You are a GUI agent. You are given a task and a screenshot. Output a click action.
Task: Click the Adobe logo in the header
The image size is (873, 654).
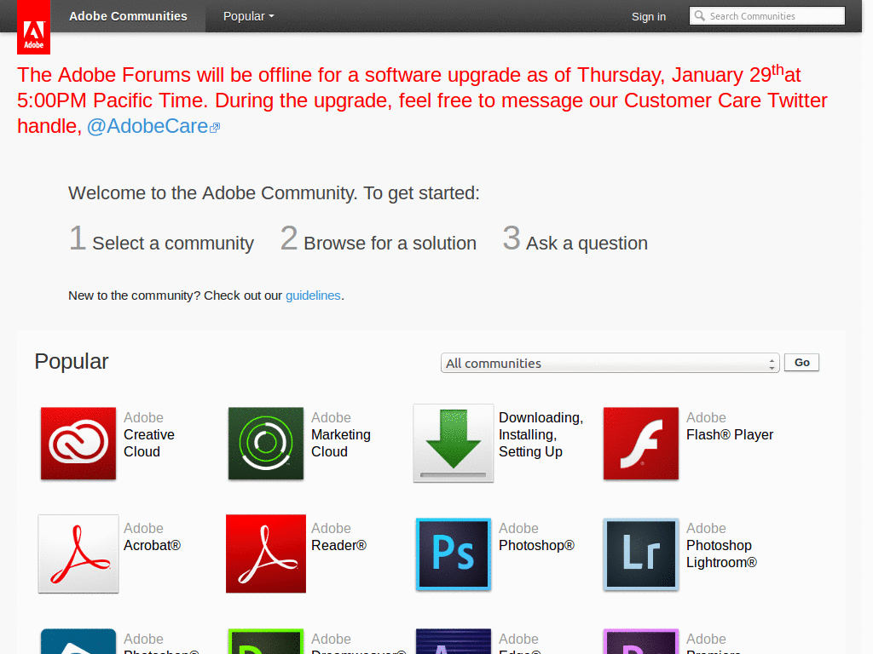pyautogui.click(x=33, y=26)
